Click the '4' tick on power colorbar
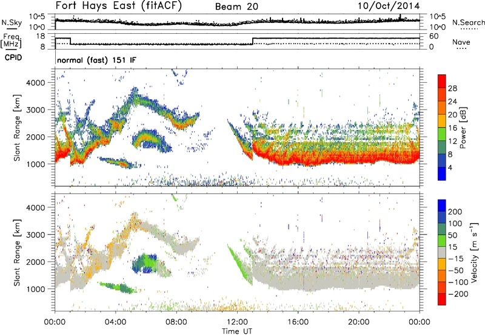 pyautogui.click(x=450, y=167)
